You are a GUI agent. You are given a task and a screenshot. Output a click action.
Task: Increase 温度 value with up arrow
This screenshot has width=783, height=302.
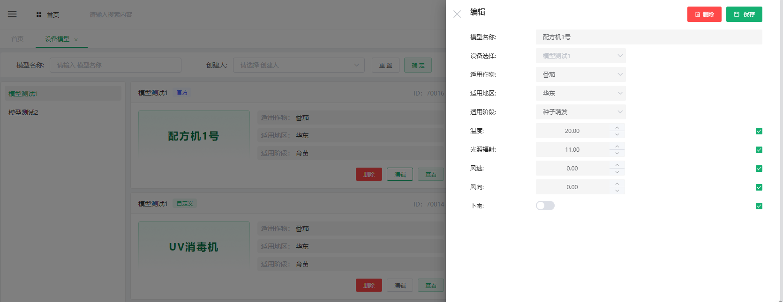tap(617, 127)
